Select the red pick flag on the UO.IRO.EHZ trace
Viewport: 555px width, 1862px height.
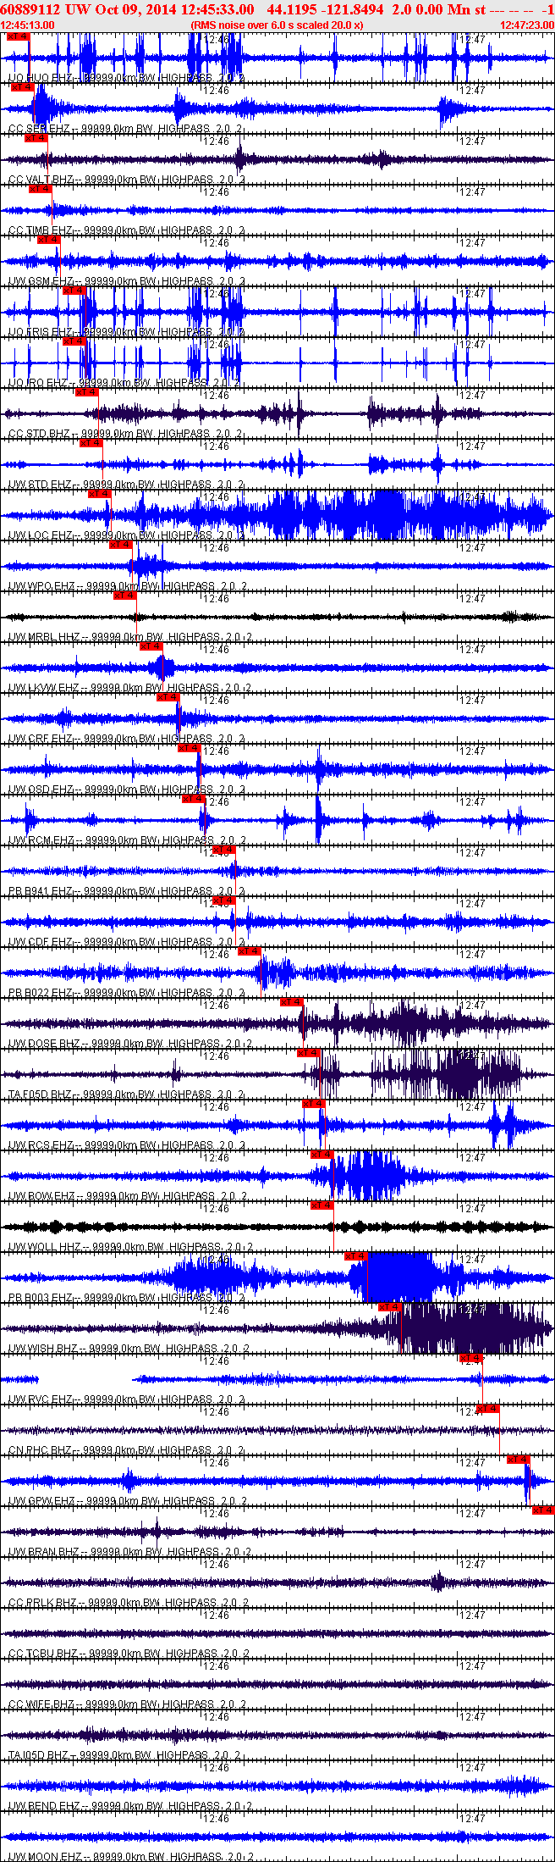pos(74,341)
